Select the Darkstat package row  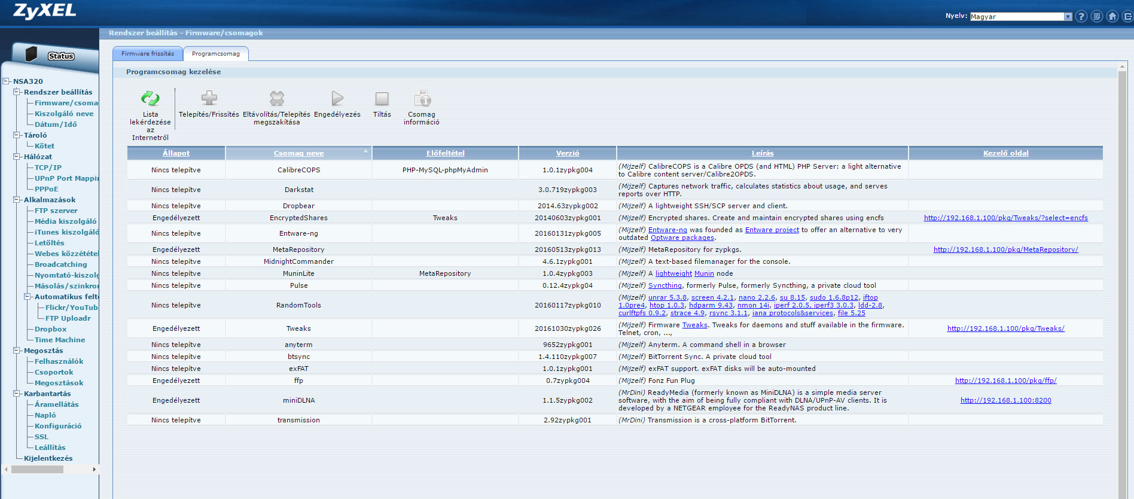(x=615, y=190)
